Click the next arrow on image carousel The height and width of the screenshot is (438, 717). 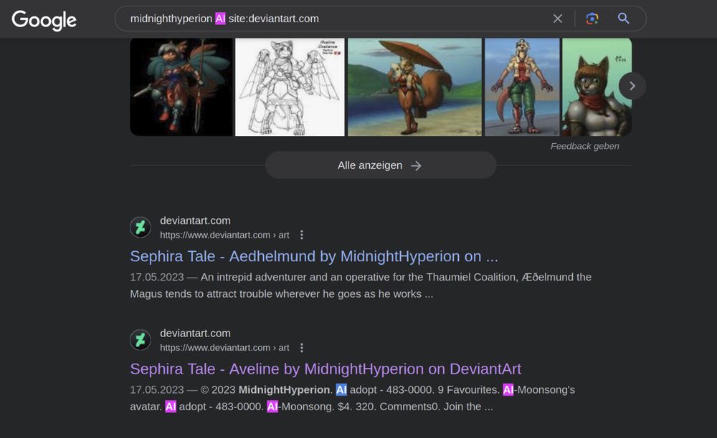point(632,86)
